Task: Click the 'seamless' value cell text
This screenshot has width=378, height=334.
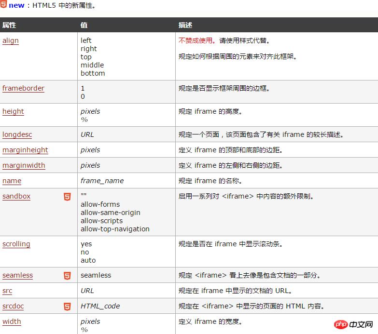Action: click(x=96, y=275)
